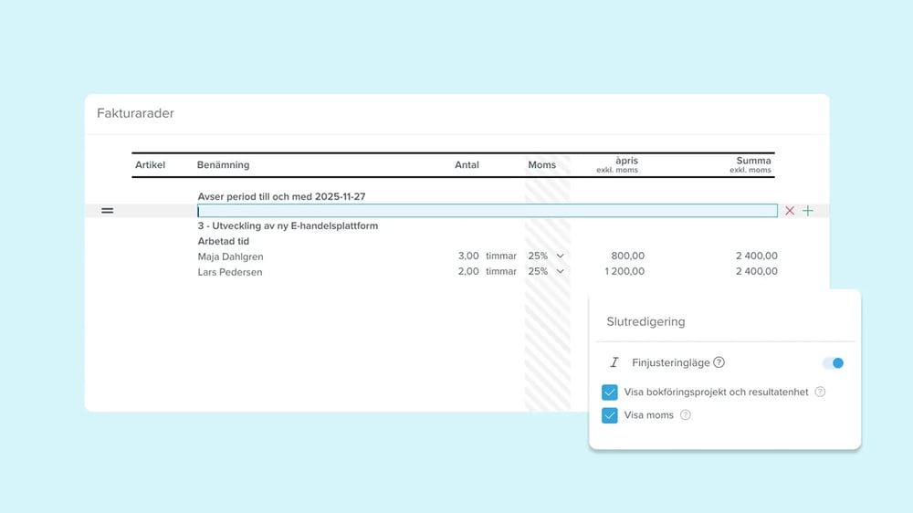913x513 pixels.
Task: Click the Utveckling av ny E-handelsplattform heading
Action: click(288, 225)
